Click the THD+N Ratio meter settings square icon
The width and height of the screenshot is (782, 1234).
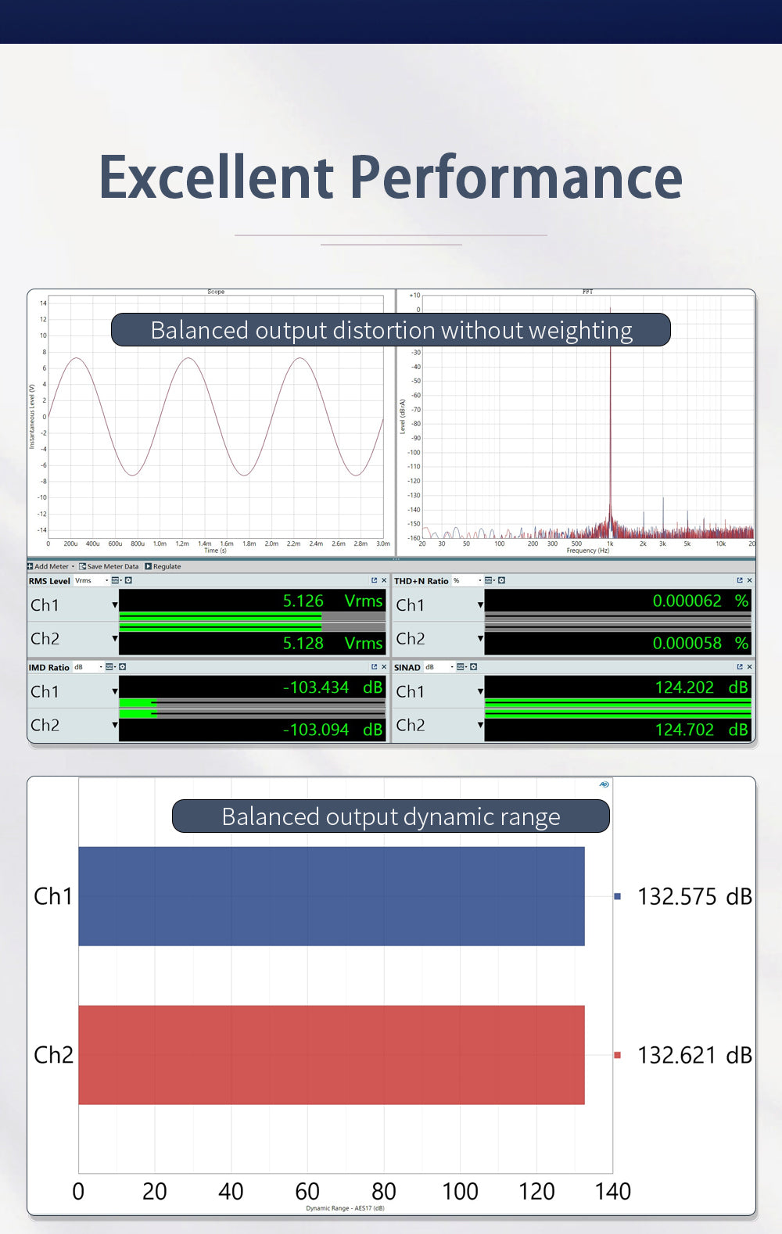click(501, 580)
